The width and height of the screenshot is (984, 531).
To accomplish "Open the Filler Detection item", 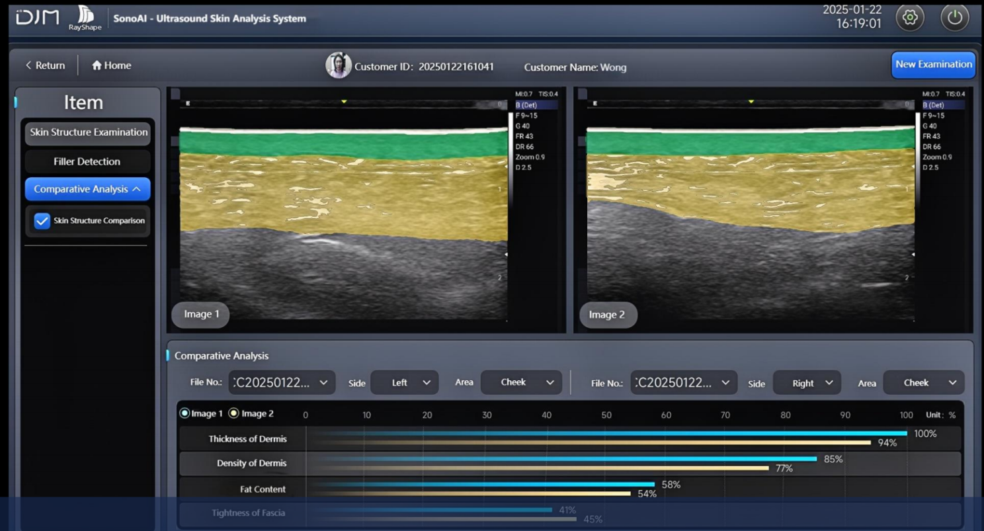I will pos(87,161).
